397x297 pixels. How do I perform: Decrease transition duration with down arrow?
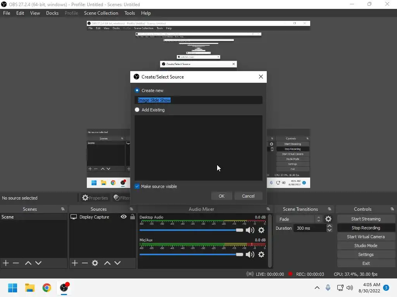coord(330,230)
